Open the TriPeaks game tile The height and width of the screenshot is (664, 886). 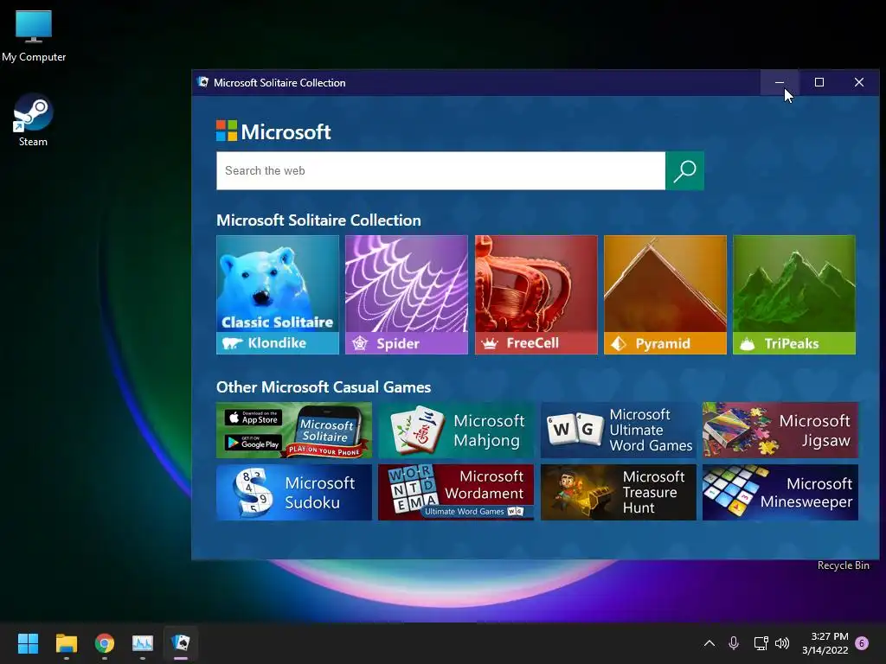tap(794, 295)
